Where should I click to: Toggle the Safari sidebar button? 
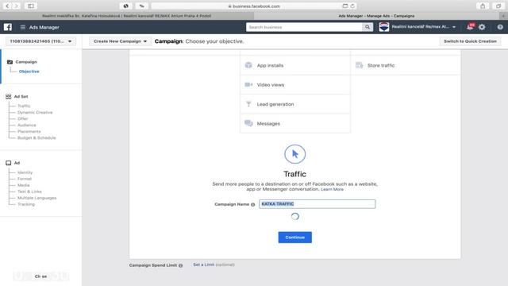point(30,6)
